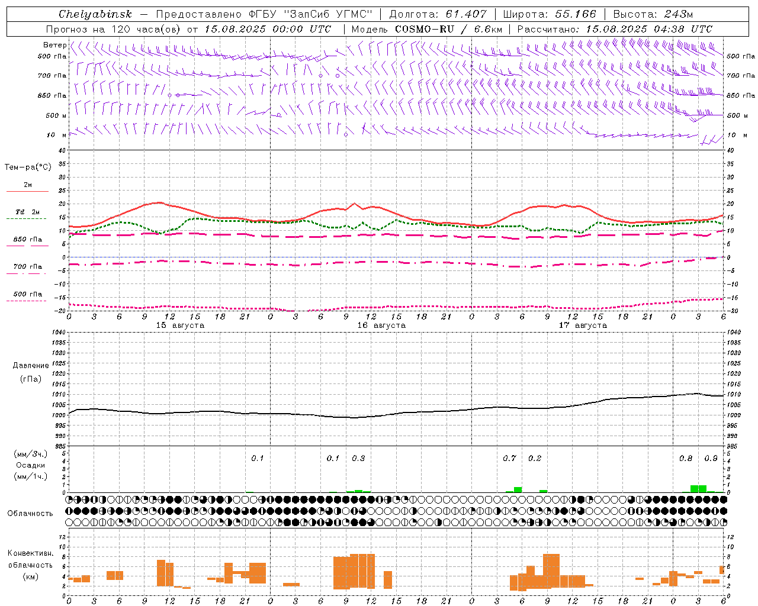Click the computed time Рассчитано: 15.08.2025 04:38 UTC
Screen dimensions: 758x606
click(x=615, y=29)
